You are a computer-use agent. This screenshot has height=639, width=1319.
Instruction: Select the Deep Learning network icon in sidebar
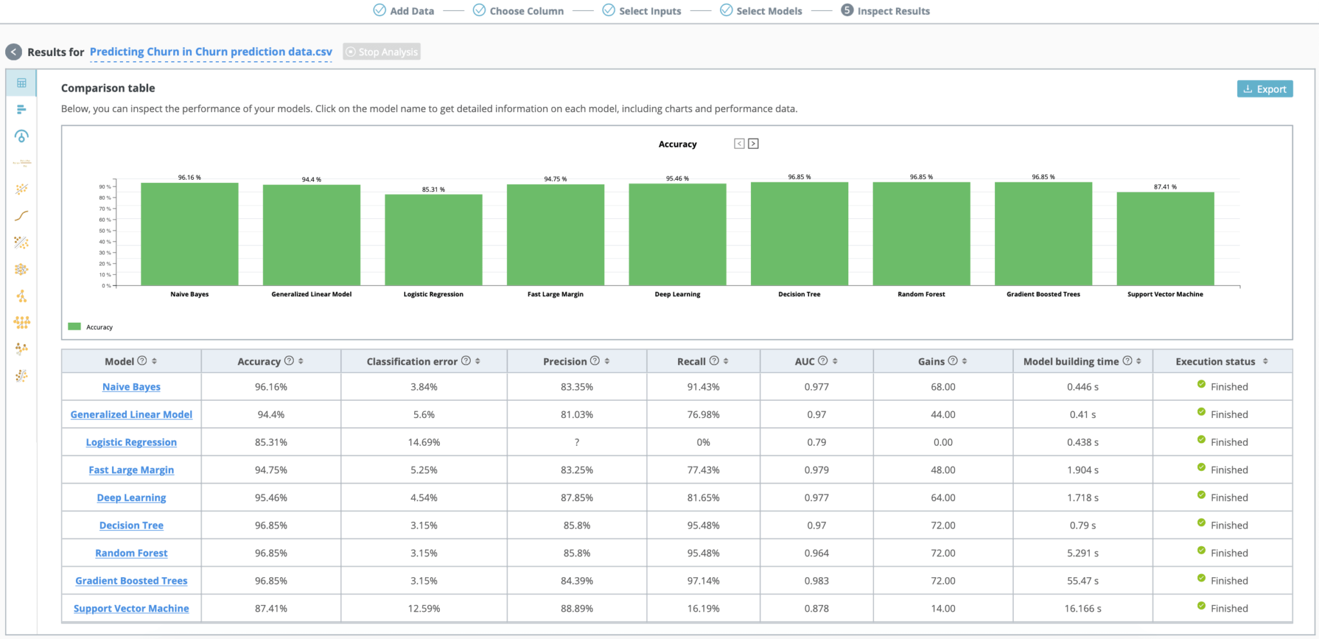click(x=21, y=269)
